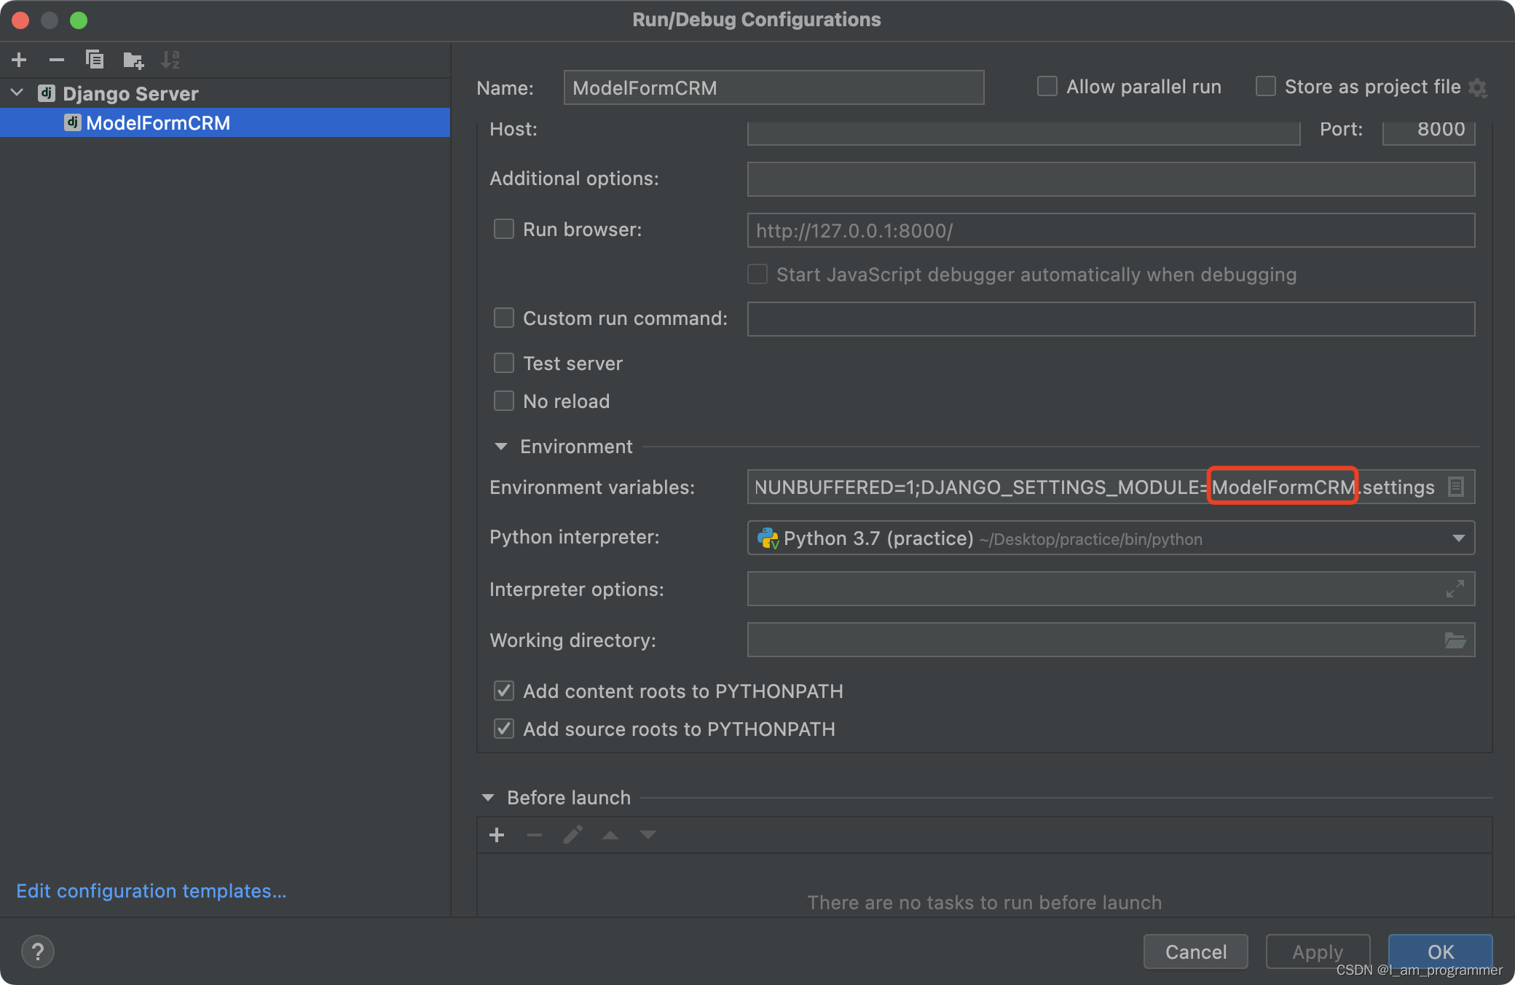Image resolution: width=1515 pixels, height=985 pixels.
Task: Open the help dialog
Action: (38, 951)
